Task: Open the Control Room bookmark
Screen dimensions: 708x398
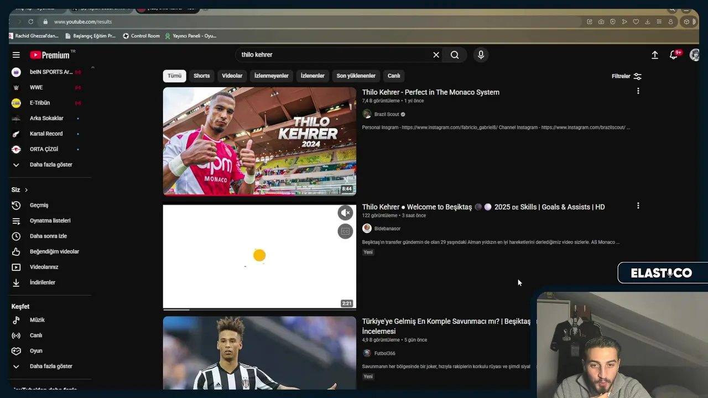Action: pos(141,36)
